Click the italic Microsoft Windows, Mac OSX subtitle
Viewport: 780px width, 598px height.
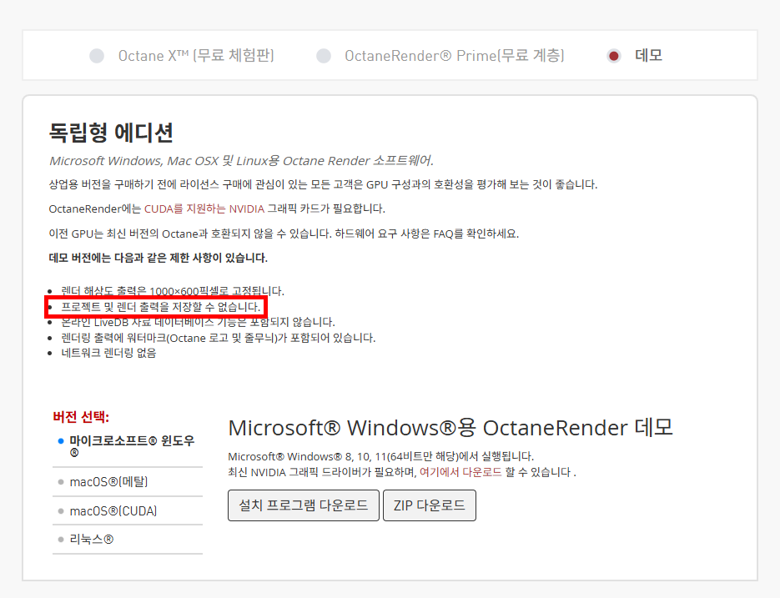pyautogui.click(x=241, y=161)
